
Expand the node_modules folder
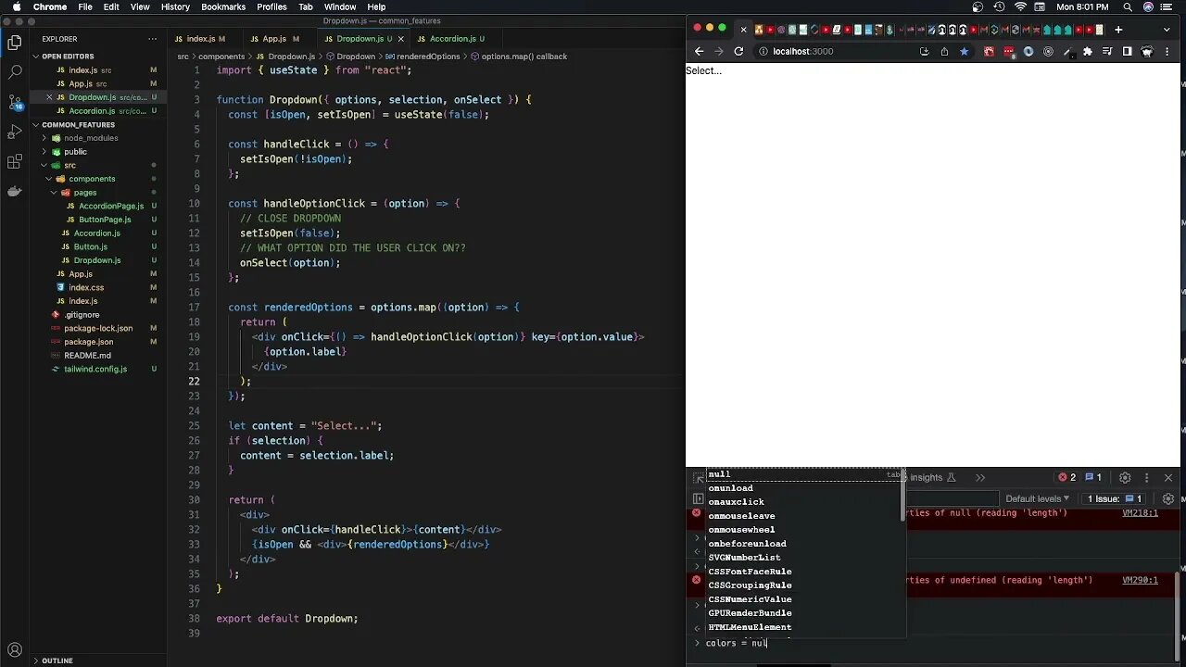coord(91,138)
